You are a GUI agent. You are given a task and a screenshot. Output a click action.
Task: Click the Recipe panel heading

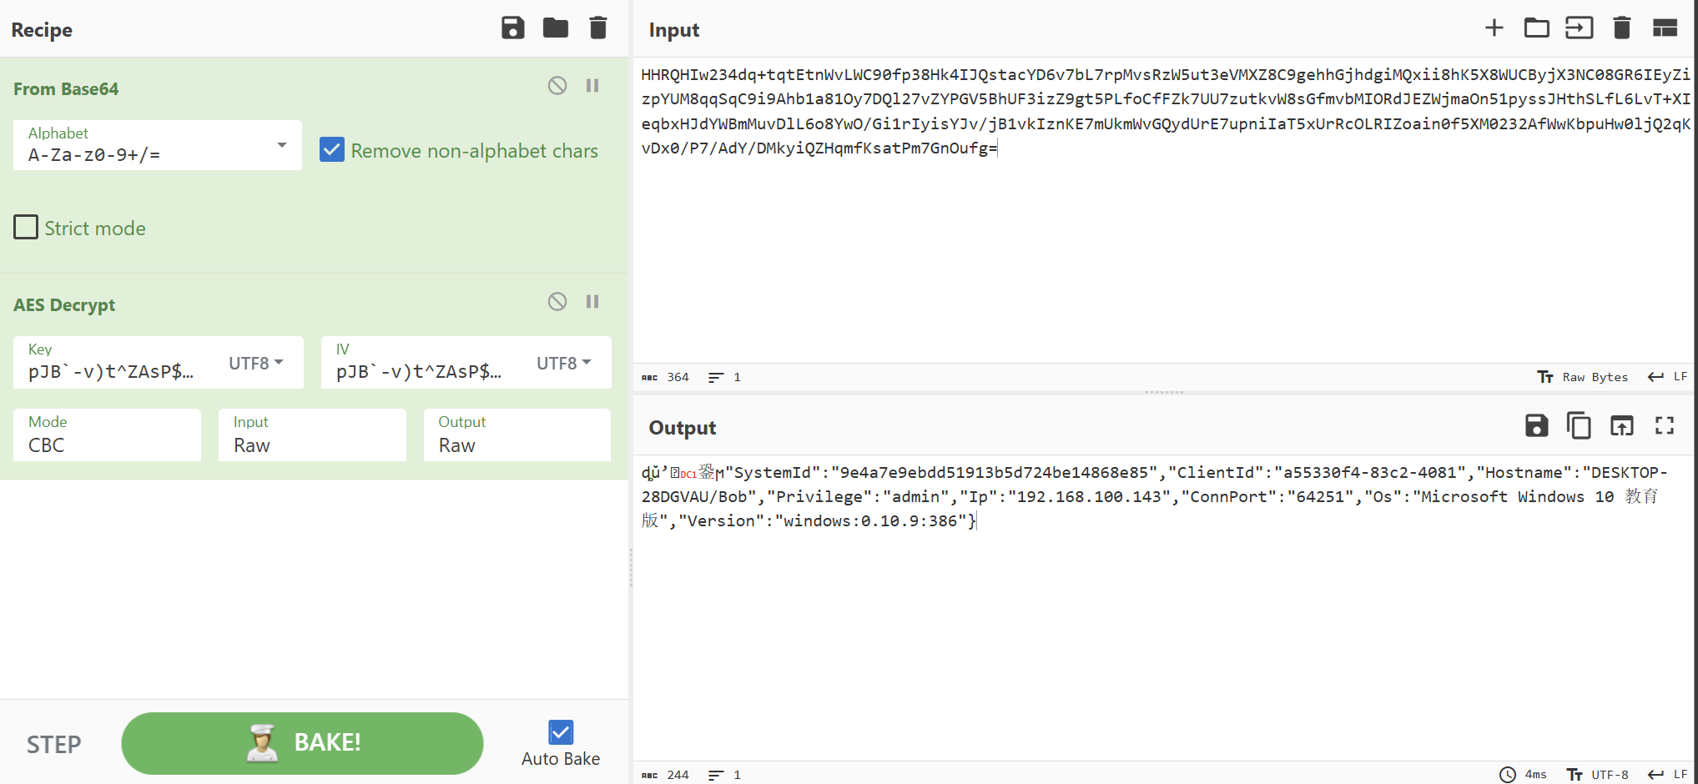[x=42, y=29]
